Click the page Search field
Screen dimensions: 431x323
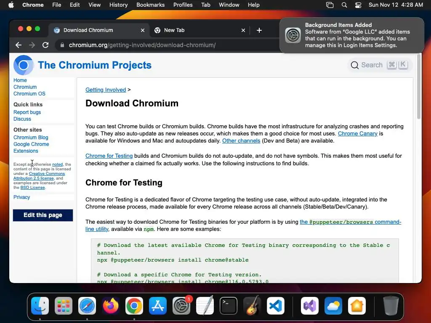[379, 65]
